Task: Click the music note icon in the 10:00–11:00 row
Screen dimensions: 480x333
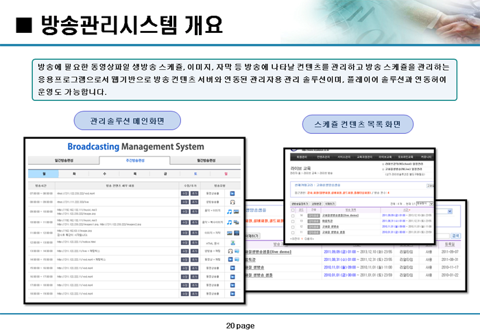Action: click(229, 222)
